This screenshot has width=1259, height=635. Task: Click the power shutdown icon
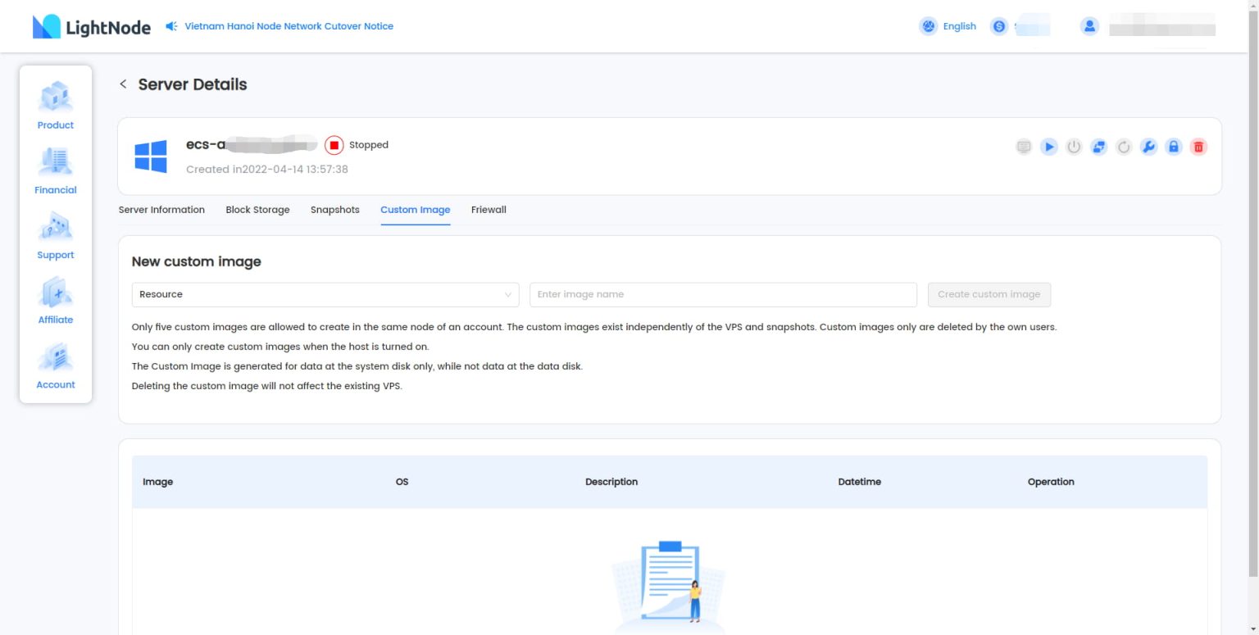pyautogui.click(x=1074, y=147)
